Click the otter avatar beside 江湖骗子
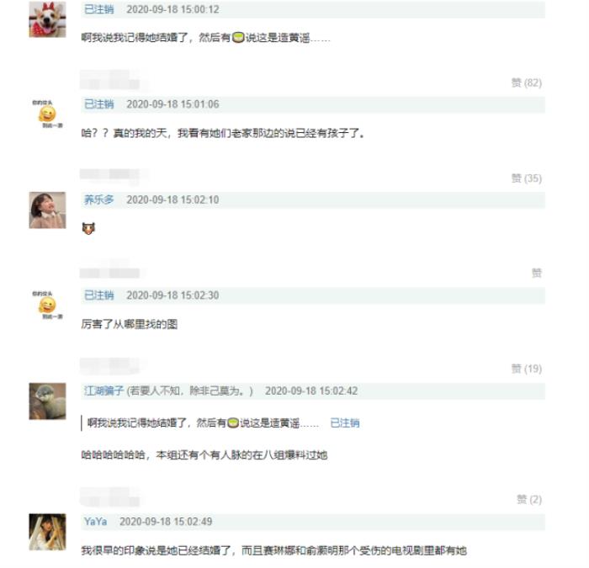This screenshot has width=589, height=568. point(47,401)
